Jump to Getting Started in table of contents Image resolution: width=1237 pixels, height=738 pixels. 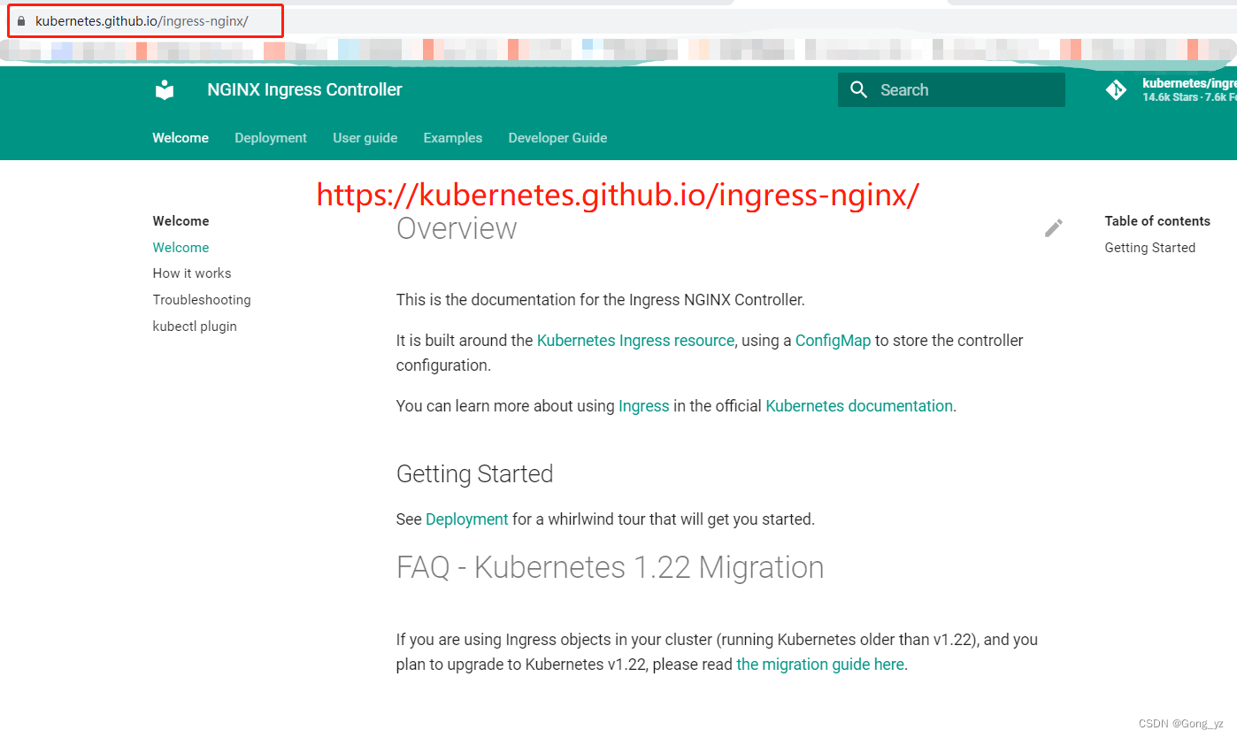pyautogui.click(x=1149, y=248)
